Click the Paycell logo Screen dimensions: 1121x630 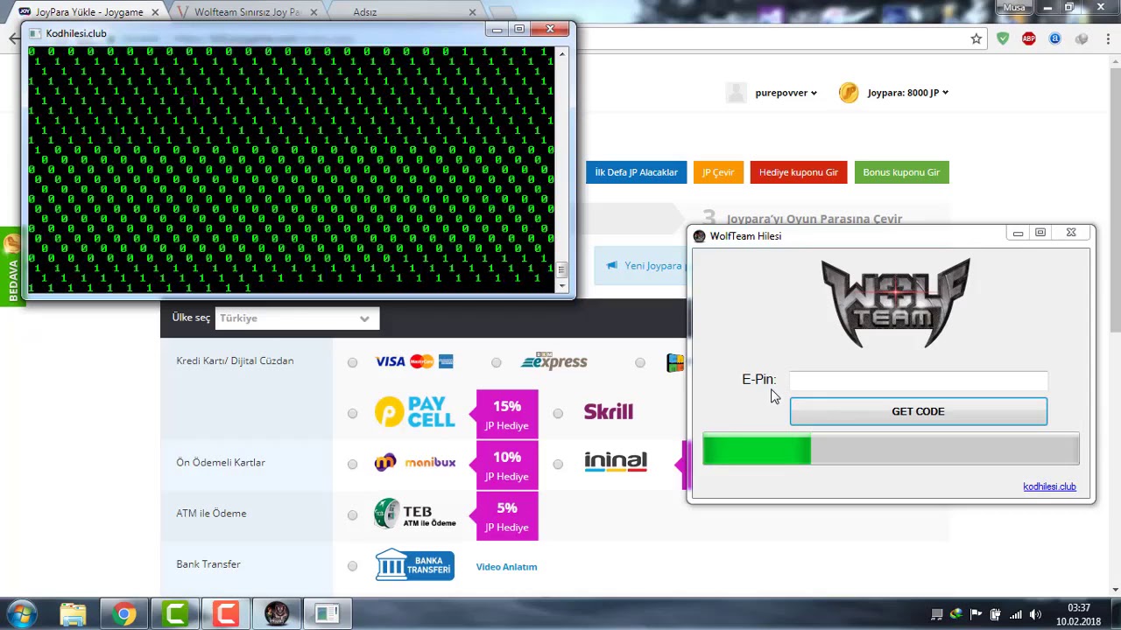[415, 412]
